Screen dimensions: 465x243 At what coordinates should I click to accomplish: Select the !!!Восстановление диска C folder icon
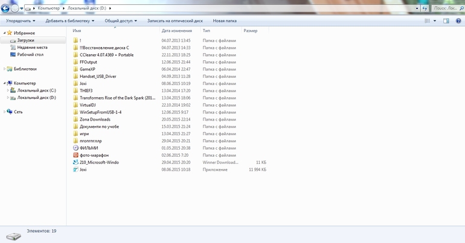point(75,48)
